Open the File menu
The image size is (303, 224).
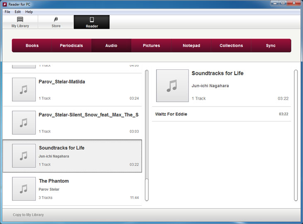point(7,12)
